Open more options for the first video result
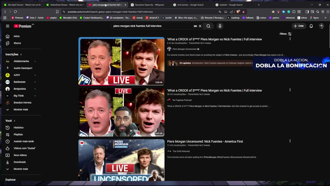The image size is (330, 186). 290,39
